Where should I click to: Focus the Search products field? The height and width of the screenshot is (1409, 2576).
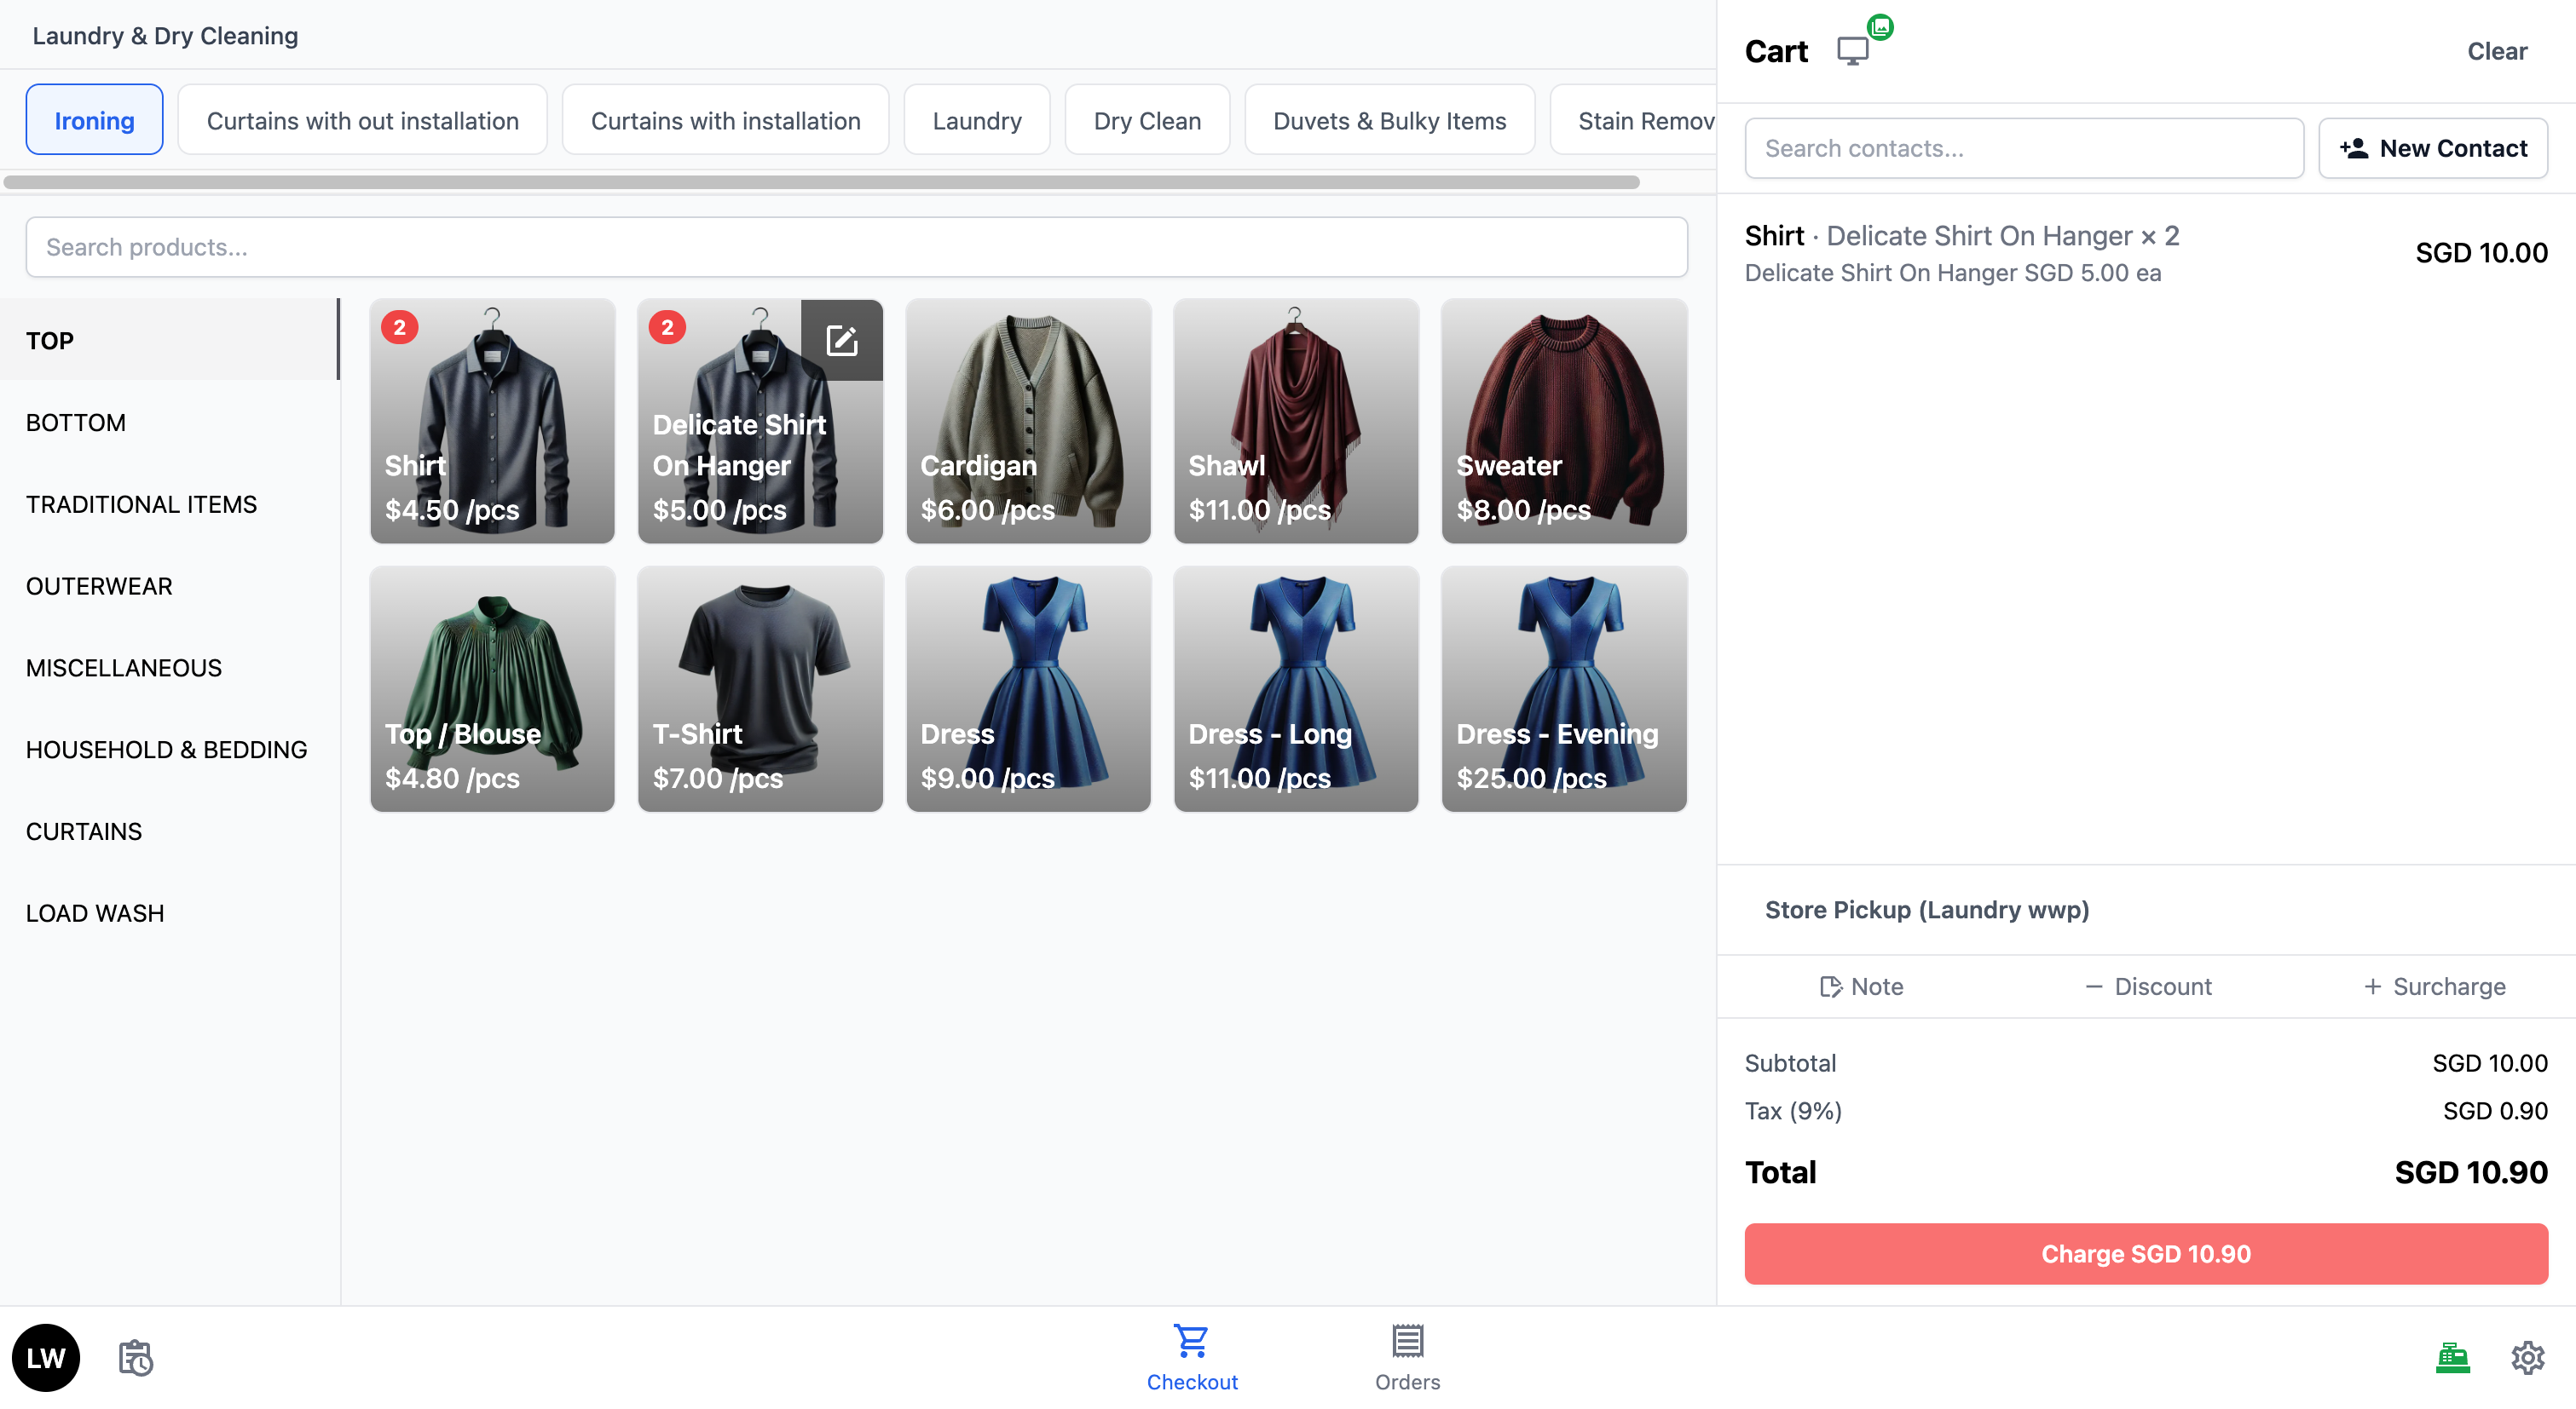[856, 247]
